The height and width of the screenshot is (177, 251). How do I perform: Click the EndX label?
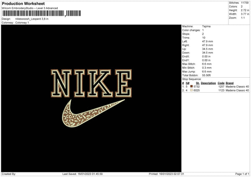coord(186,56)
